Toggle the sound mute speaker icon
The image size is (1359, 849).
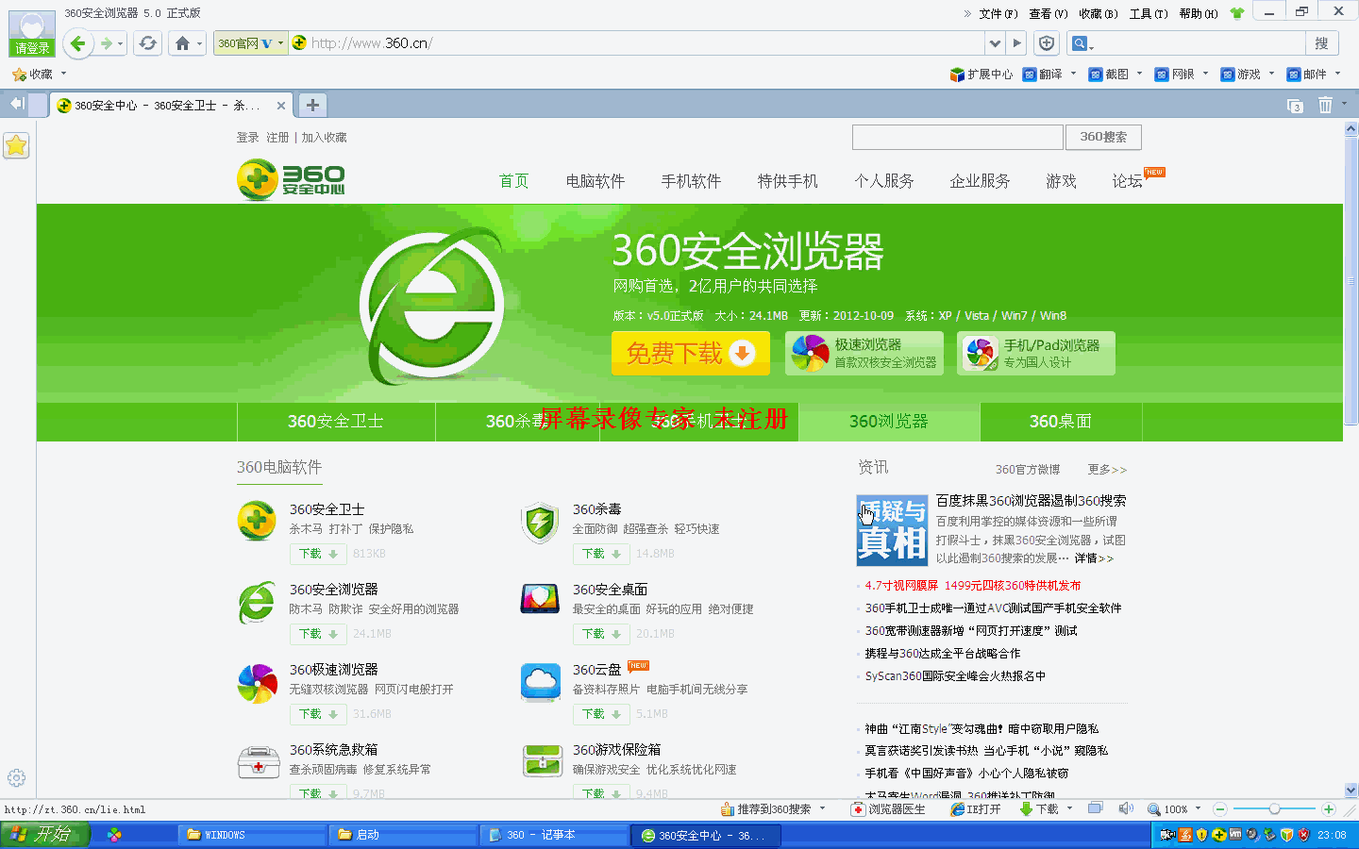[x=1126, y=808]
